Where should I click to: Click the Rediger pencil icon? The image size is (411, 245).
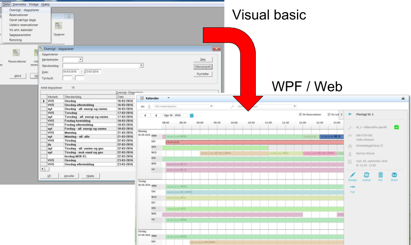pos(352,175)
